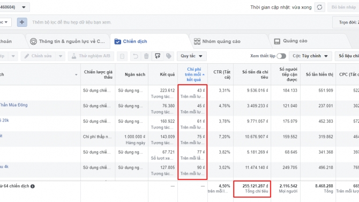359x202 pixels.
Task: Open the Thần Mùa Đông campaign link
Action: (13, 105)
